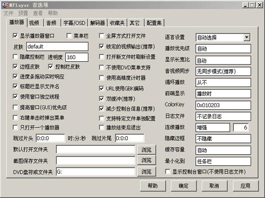Open 循环播放 combo box showing 从不
The width and height of the screenshot is (265, 198).
223,82
